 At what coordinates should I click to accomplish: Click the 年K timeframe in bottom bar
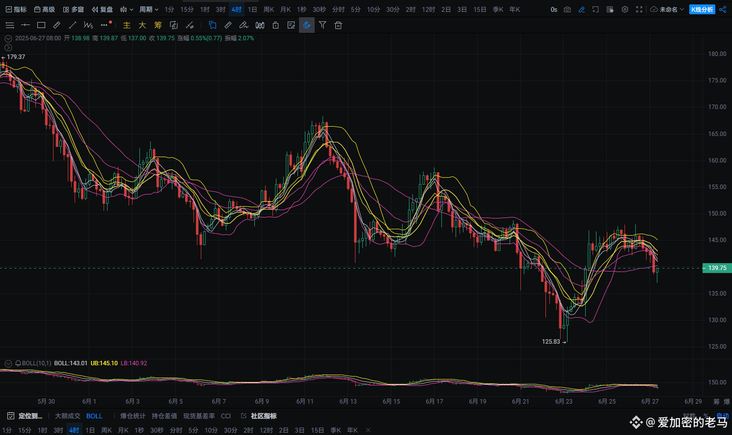coord(352,430)
